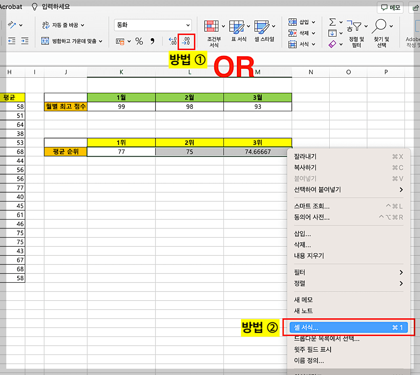The height and width of the screenshot is (375, 420).
Task: Apply comma number style
Action: point(151,42)
